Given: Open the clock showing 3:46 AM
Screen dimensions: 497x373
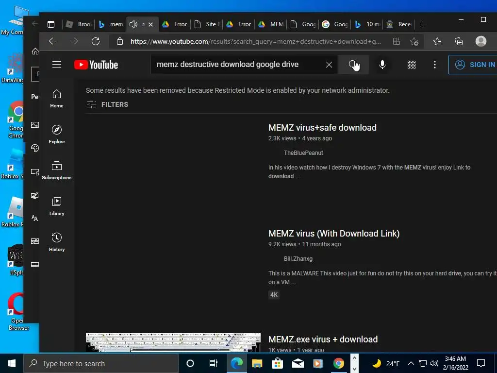Looking at the screenshot, I should [455, 363].
